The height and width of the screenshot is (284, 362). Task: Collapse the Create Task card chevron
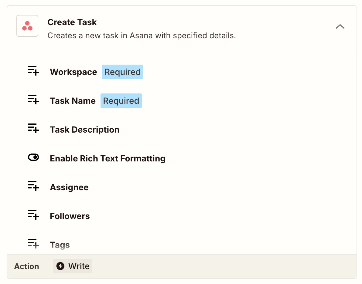click(340, 27)
